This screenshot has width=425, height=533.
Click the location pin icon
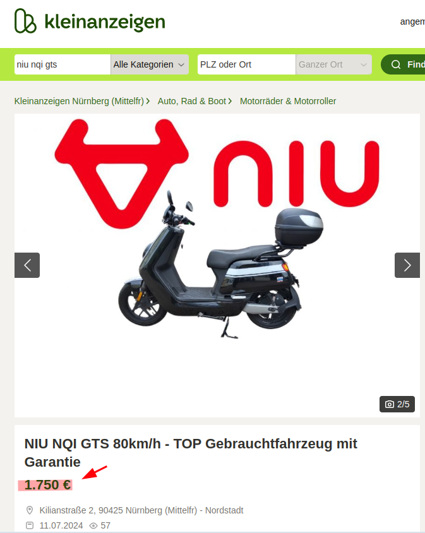click(30, 510)
